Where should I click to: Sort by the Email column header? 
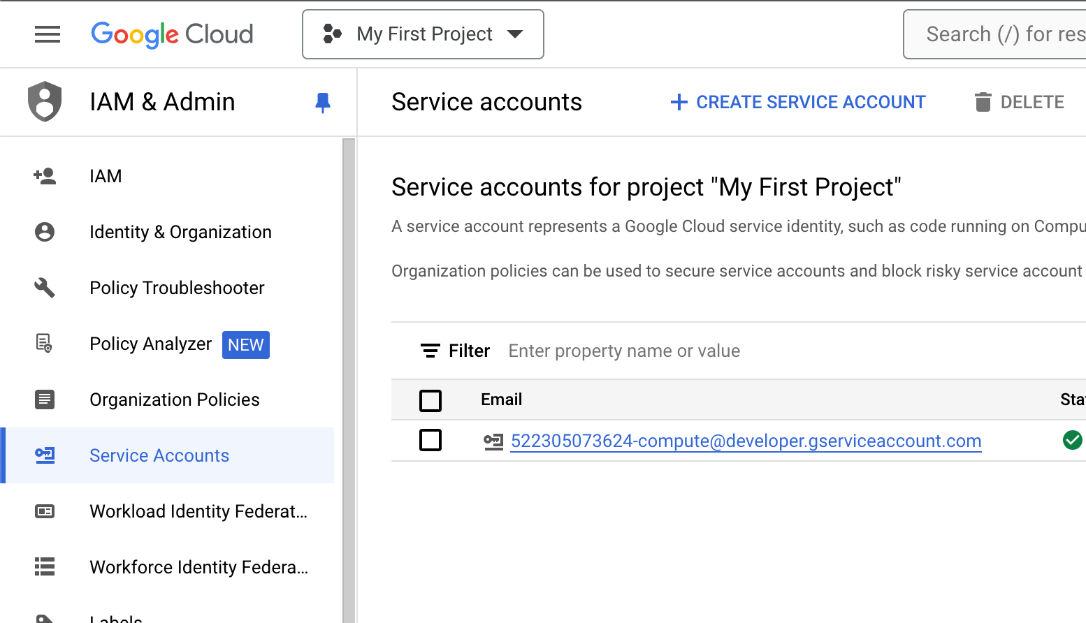[501, 400]
